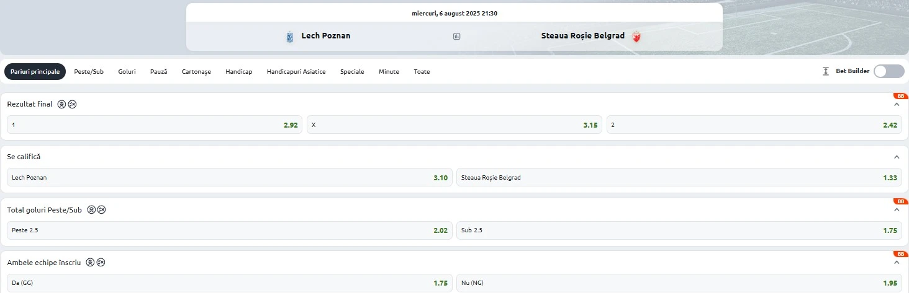Click the match date miercuri, 6 august 2025 21:30

pyautogui.click(x=455, y=13)
